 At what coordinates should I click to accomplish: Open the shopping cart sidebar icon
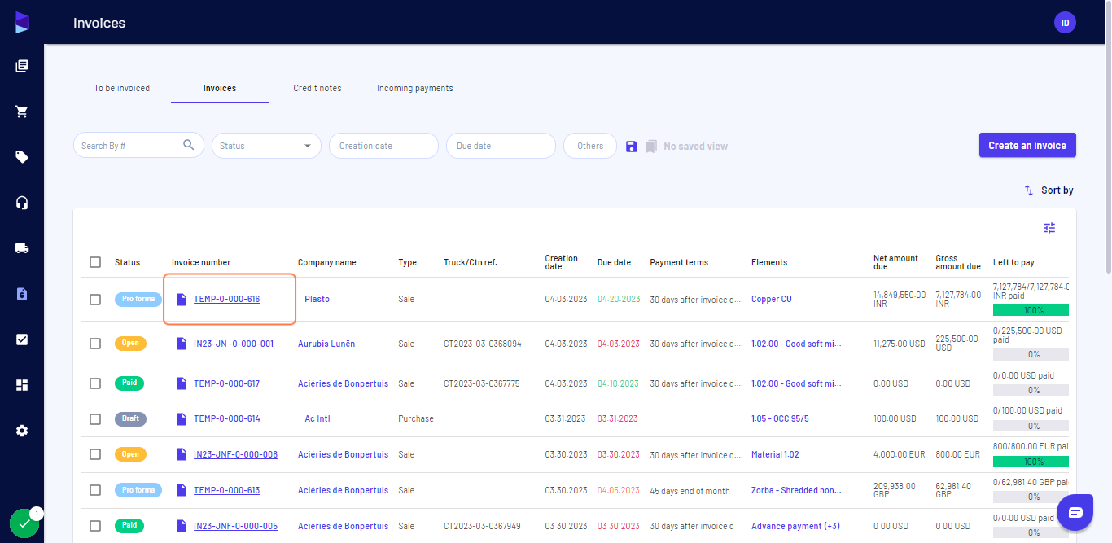[x=22, y=112]
